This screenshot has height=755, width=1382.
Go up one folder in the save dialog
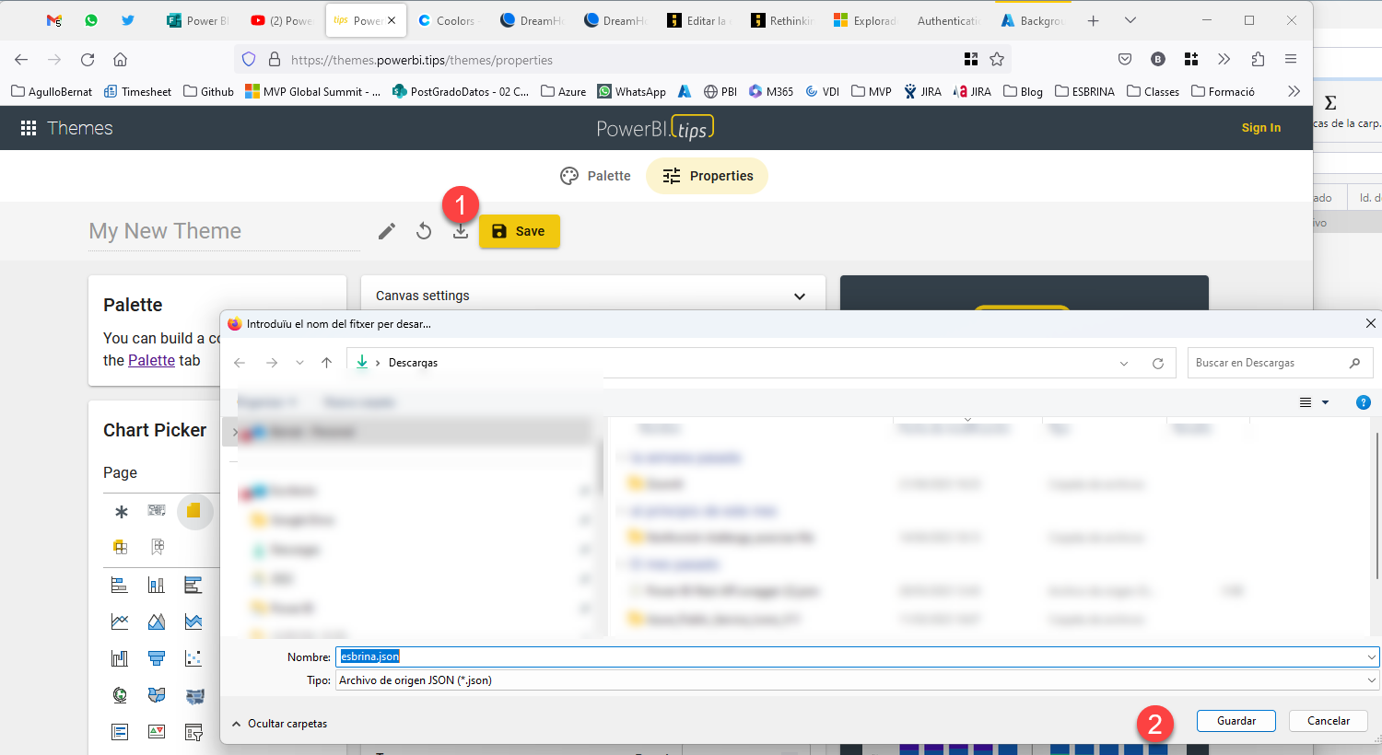pos(326,363)
